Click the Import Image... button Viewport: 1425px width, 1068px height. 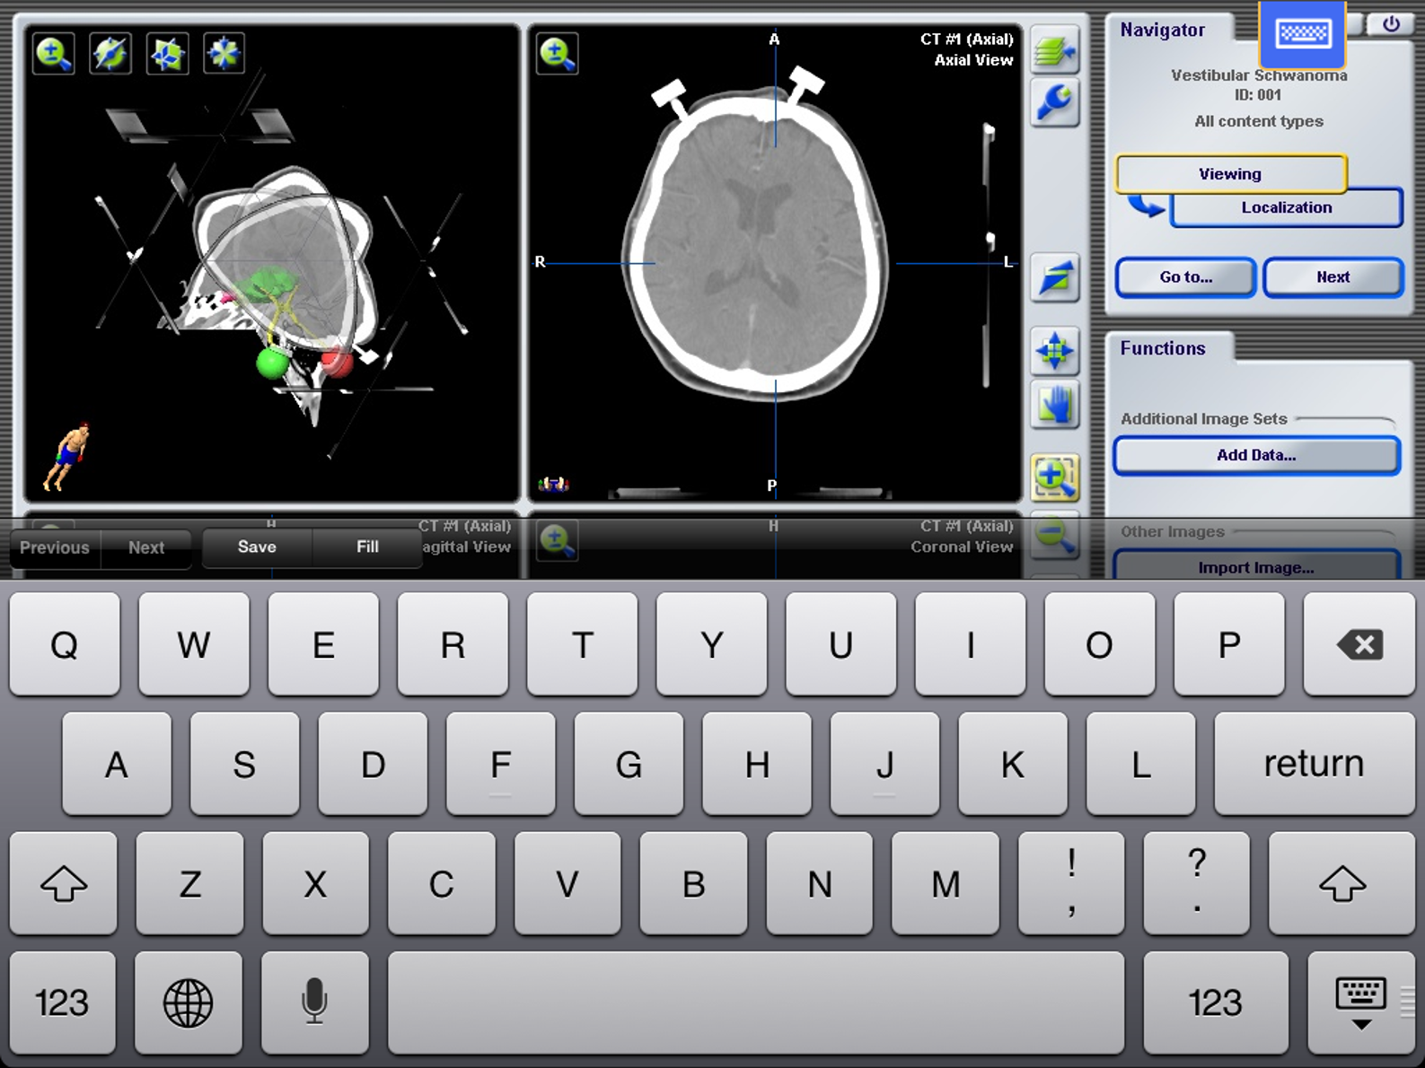(1256, 565)
